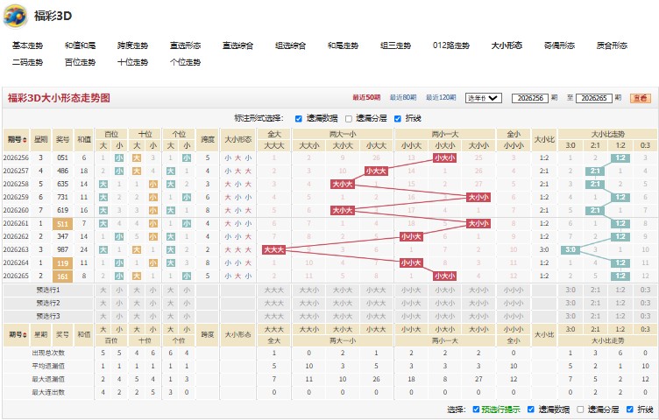Open 和尾走势 navigation link
Screen dimensions: 659x420
(x=343, y=45)
